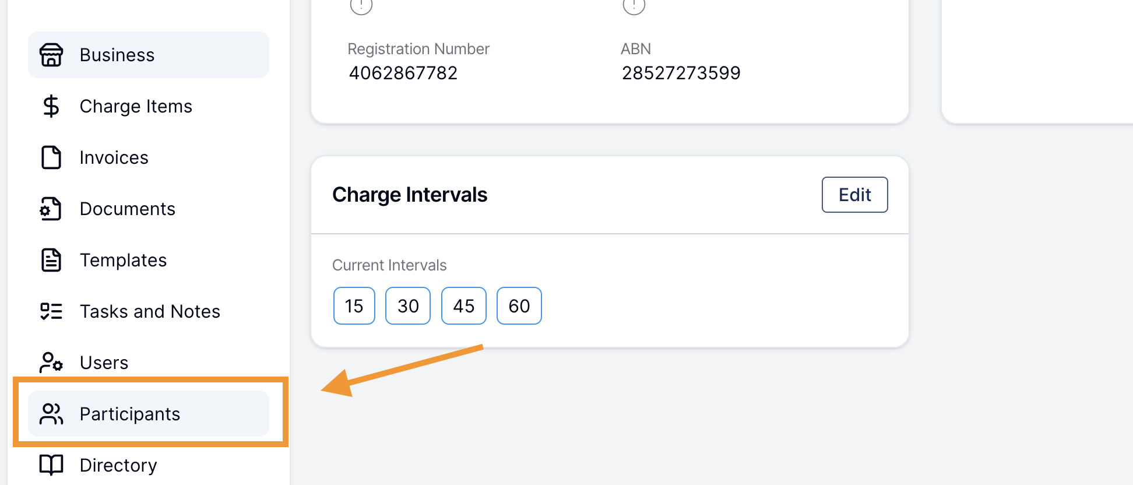Click the Participants people icon
Viewport: 1133px width, 485px height.
pyautogui.click(x=51, y=414)
